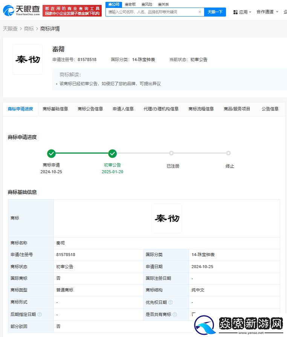Open the 申请人信息 tab
The height and width of the screenshot is (337, 287).
[x=123, y=109]
